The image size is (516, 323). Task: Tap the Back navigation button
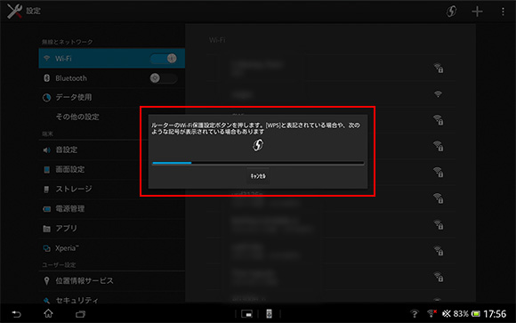click(x=16, y=314)
